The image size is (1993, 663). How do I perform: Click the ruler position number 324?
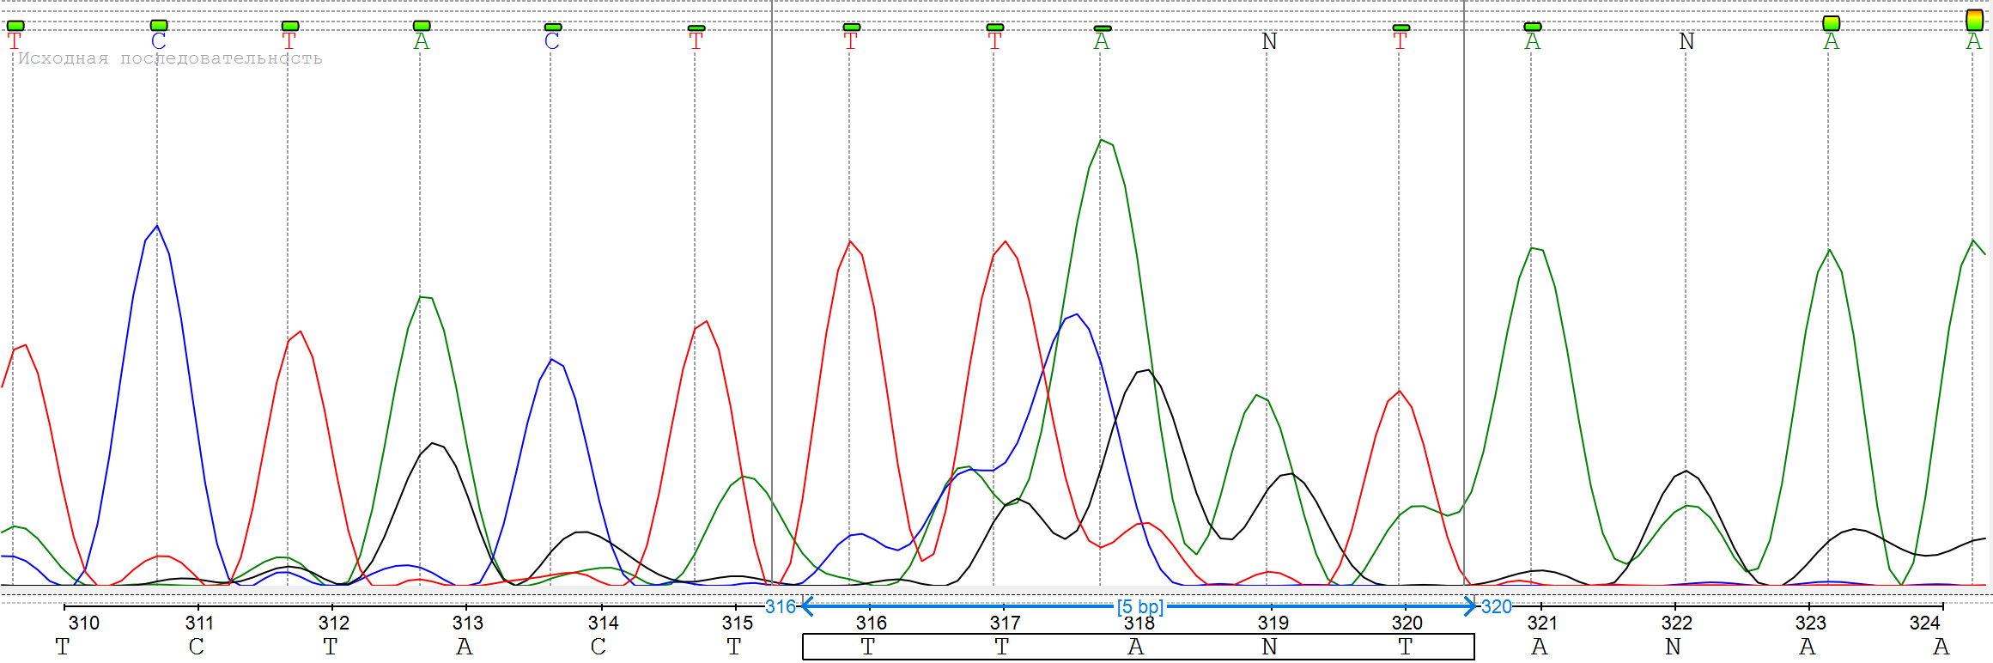pos(1924,623)
